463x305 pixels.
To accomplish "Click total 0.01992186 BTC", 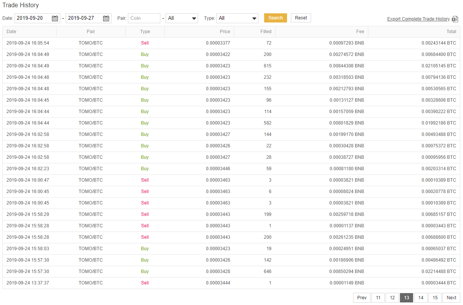I will [439, 123].
